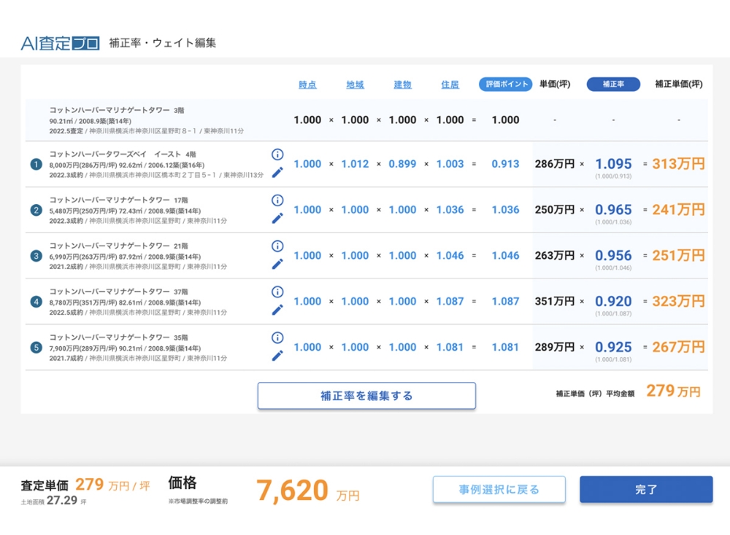Image resolution: width=730 pixels, height=535 pixels.
Task: Edit comparable 2 using its pencil icon
Action: tap(277, 218)
